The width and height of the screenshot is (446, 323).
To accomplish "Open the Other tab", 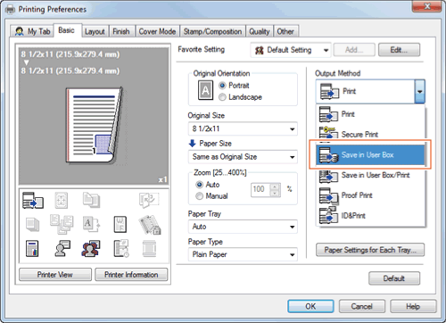I will point(285,31).
